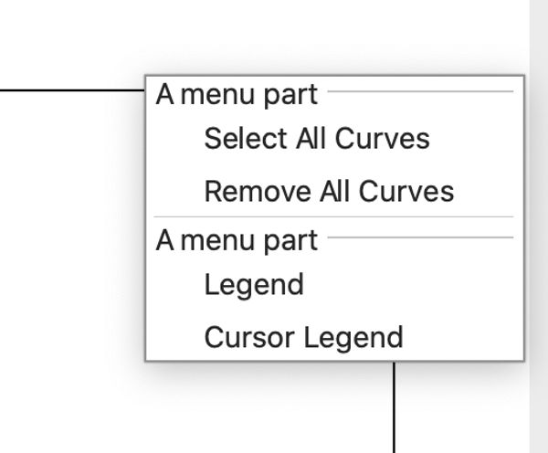This screenshot has height=453, width=548.
Task: Choose Select All Curves from the menu
Action: [x=316, y=139]
